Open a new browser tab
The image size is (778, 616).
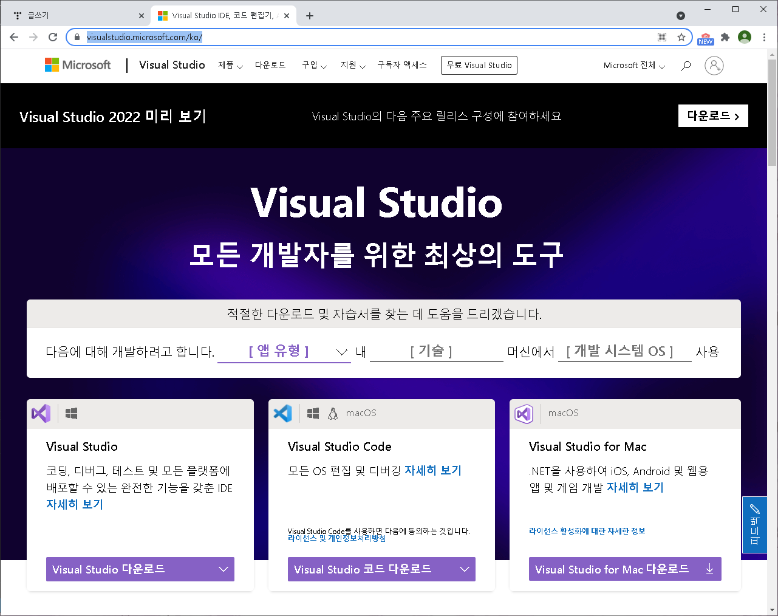(310, 16)
